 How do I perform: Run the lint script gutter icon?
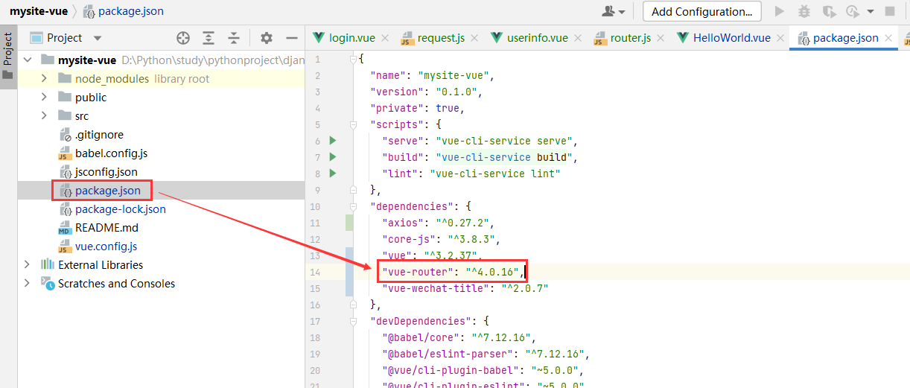click(x=333, y=173)
